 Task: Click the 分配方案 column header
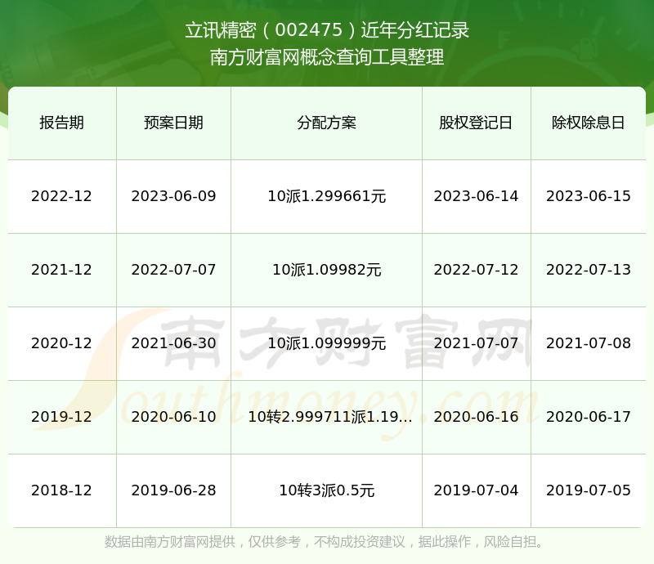[x=326, y=123]
